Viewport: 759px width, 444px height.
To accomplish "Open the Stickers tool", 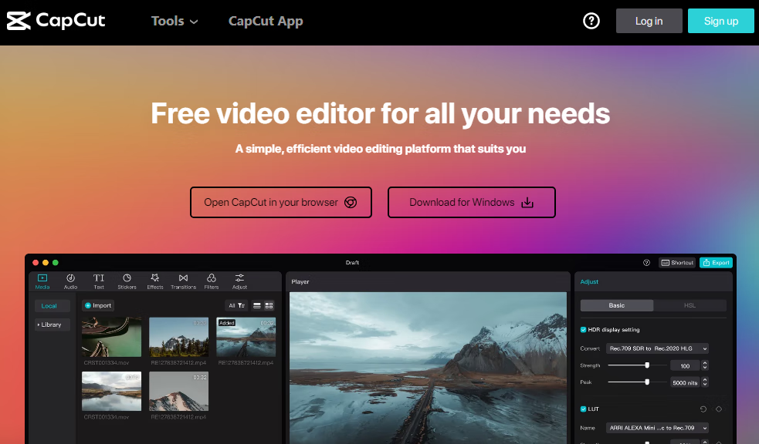I will point(127,281).
